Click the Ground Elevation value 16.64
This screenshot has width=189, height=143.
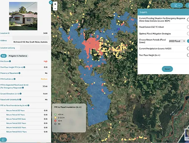coord(45,94)
